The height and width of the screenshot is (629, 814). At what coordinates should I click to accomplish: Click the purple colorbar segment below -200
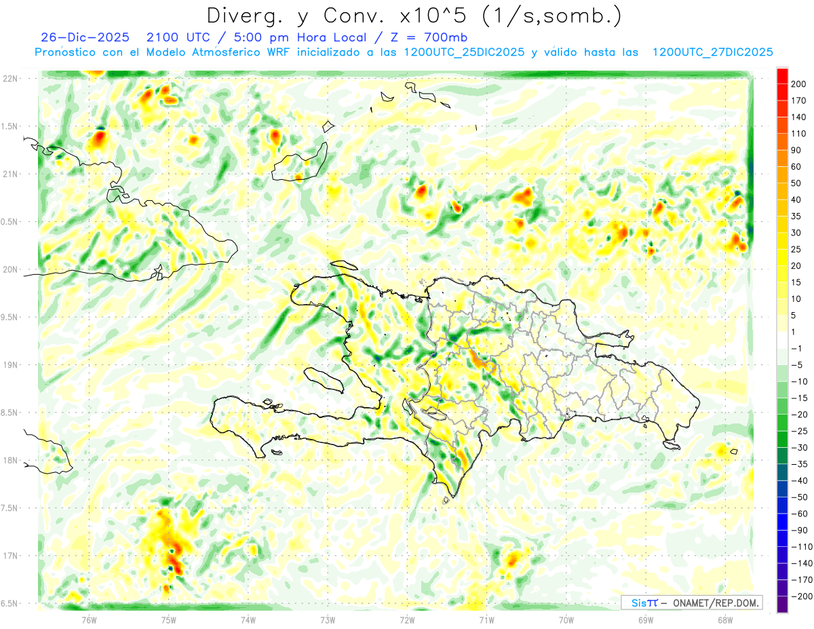pyautogui.click(x=783, y=605)
